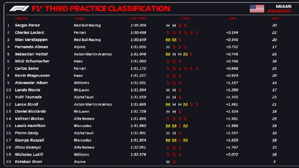Click Mick Schumacher's lap time 1:31.050

tap(138, 61)
